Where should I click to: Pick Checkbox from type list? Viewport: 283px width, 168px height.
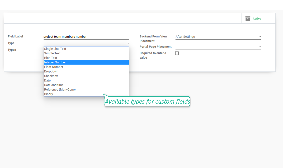coord(51,76)
